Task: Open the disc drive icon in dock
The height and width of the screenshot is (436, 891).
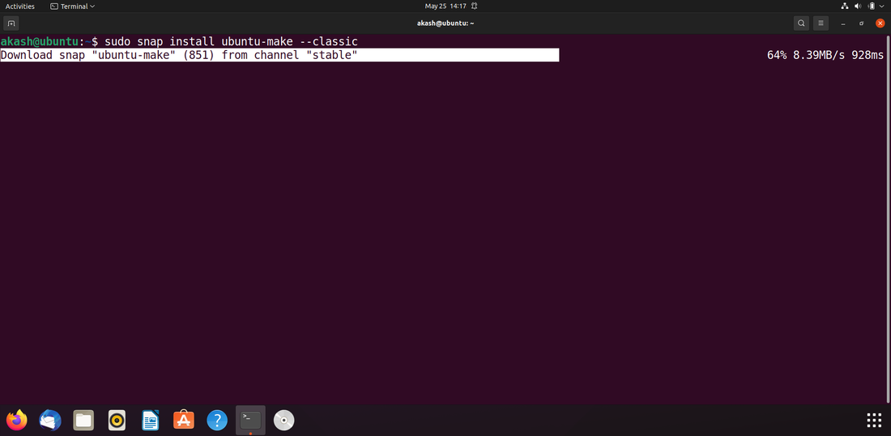Action: coord(284,420)
